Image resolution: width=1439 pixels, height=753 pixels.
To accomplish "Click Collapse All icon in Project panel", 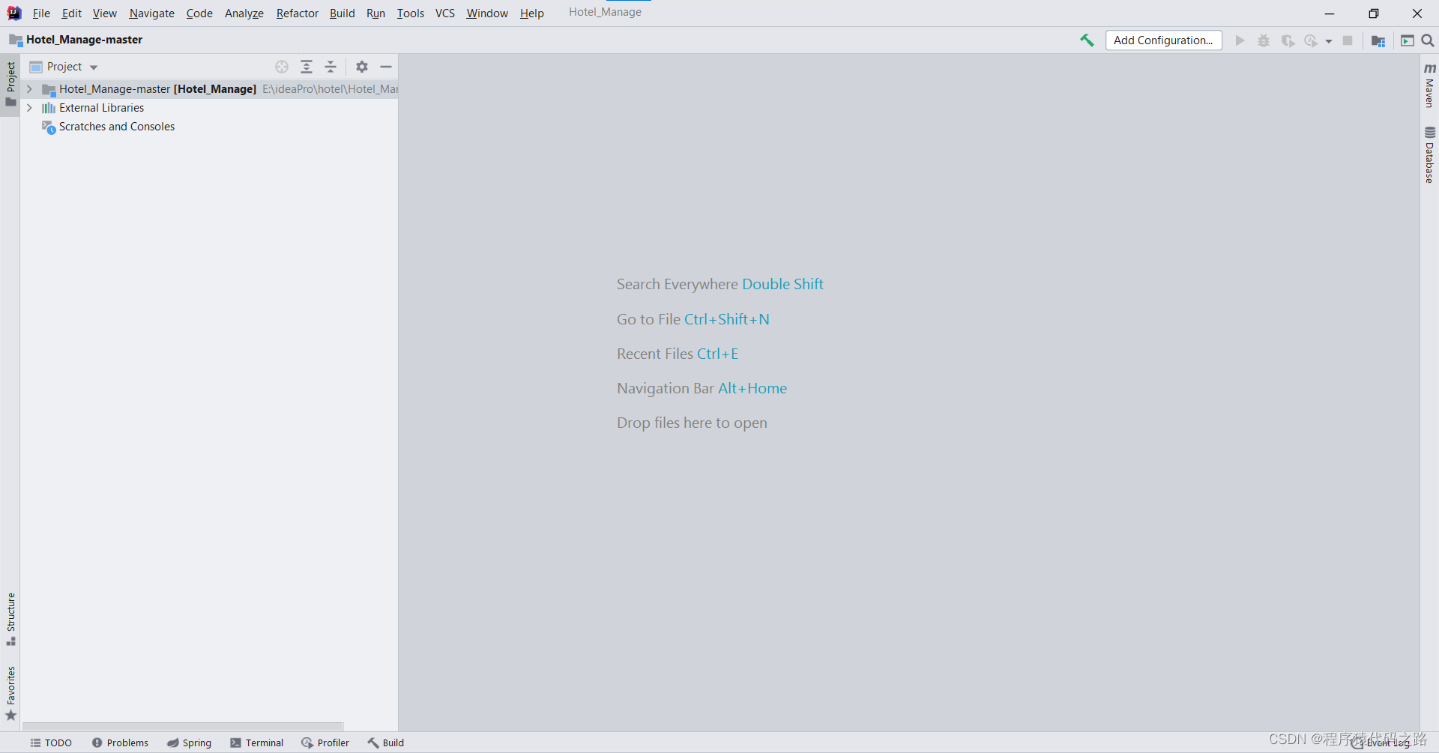I will [x=331, y=67].
